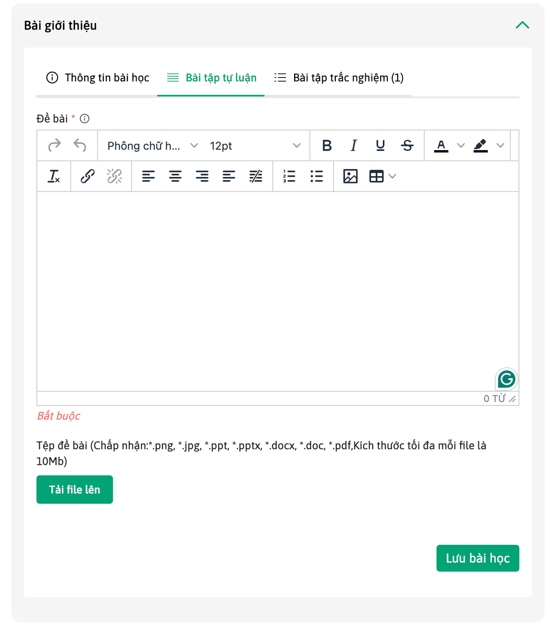The image size is (550, 633).
Task: Insert a link using the chain icon
Action: tap(87, 176)
